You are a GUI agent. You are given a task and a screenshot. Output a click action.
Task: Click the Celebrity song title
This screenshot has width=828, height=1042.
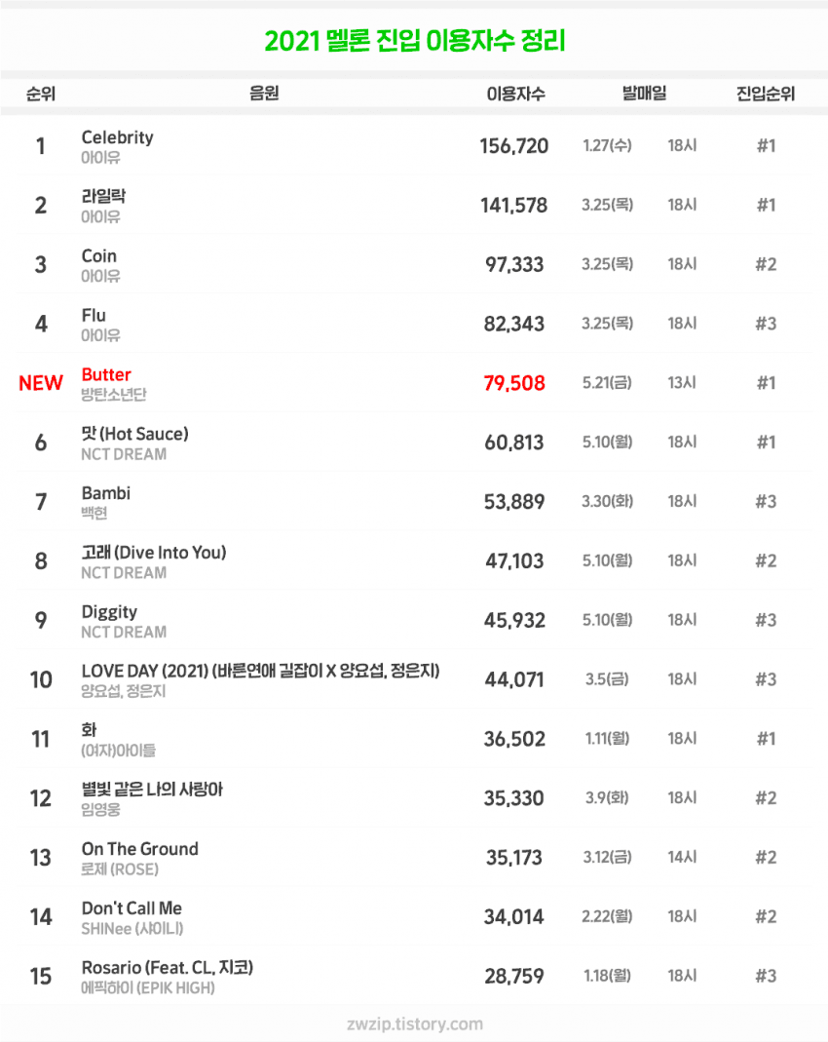coord(117,137)
